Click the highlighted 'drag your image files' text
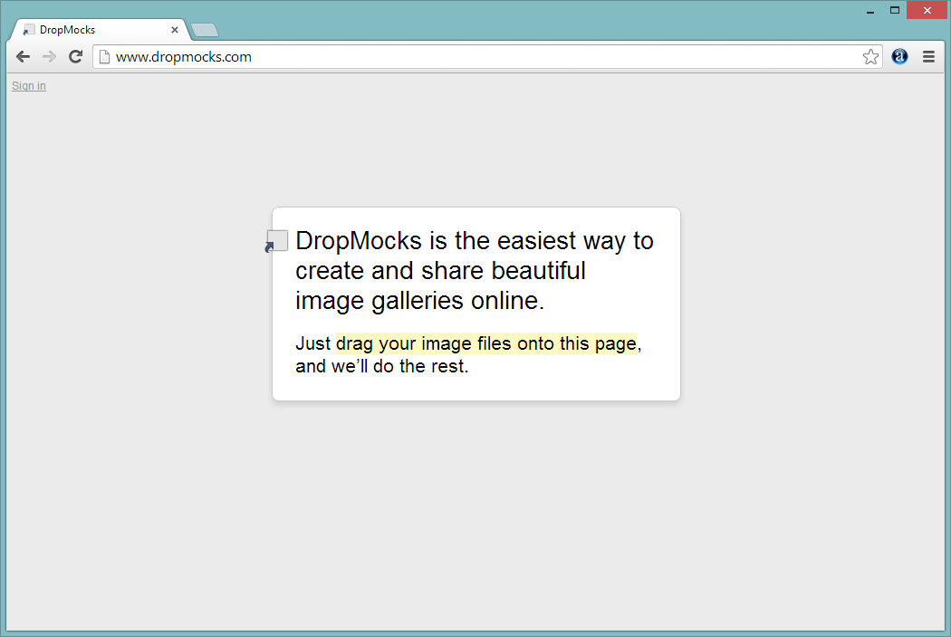The height and width of the screenshot is (637, 951). tap(486, 343)
